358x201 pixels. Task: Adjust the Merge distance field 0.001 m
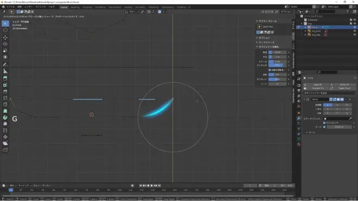[x=339, y=127]
